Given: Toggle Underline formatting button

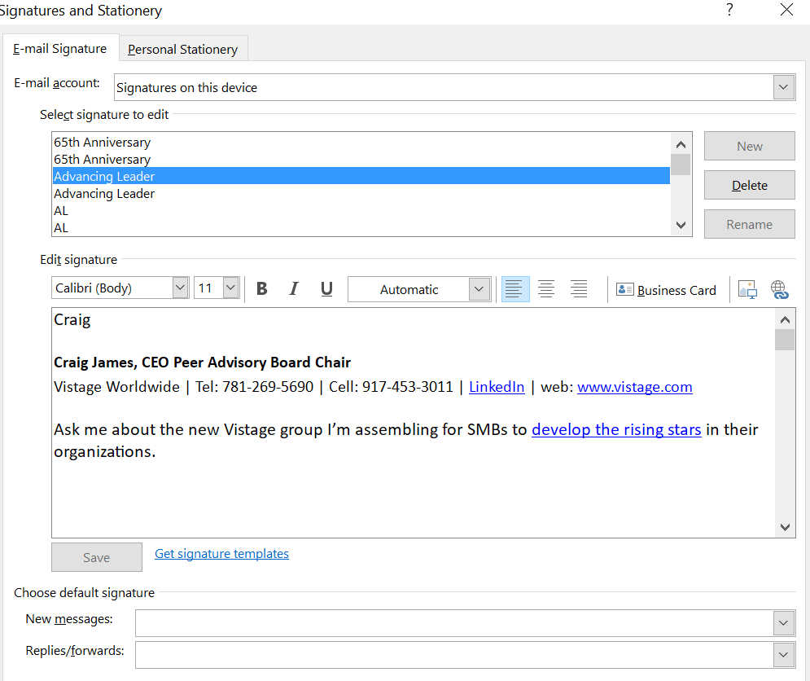Looking at the screenshot, I should tap(326, 288).
